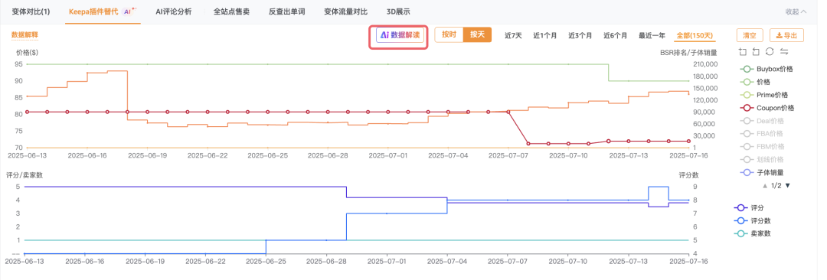827x280 pixels.
Task: Open the 变体流量对比 tab
Action: click(x=345, y=11)
